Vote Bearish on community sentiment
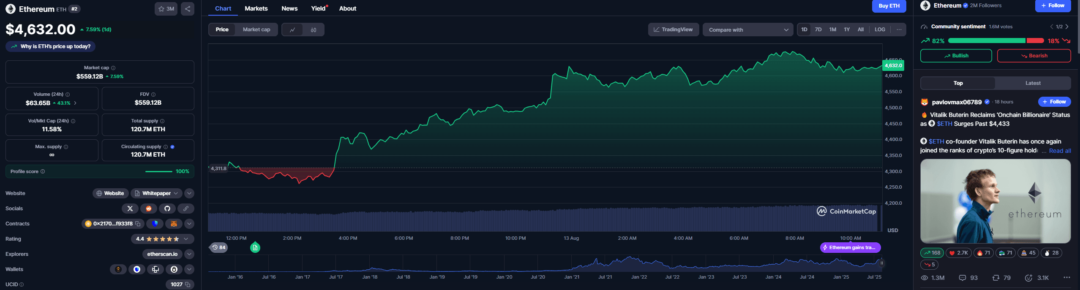The width and height of the screenshot is (1080, 290). [x=1034, y=56]
